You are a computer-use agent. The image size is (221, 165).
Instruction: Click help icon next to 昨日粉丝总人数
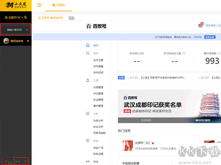coord(184,53)
